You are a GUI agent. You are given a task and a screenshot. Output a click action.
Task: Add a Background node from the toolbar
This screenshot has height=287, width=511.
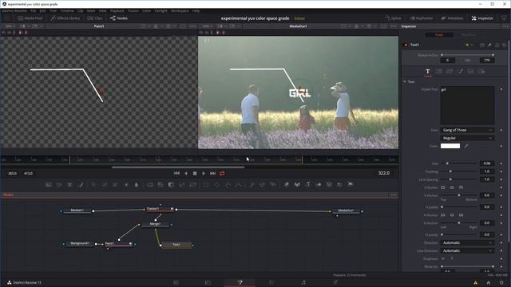pyautogui.click(x=49, y=184)
